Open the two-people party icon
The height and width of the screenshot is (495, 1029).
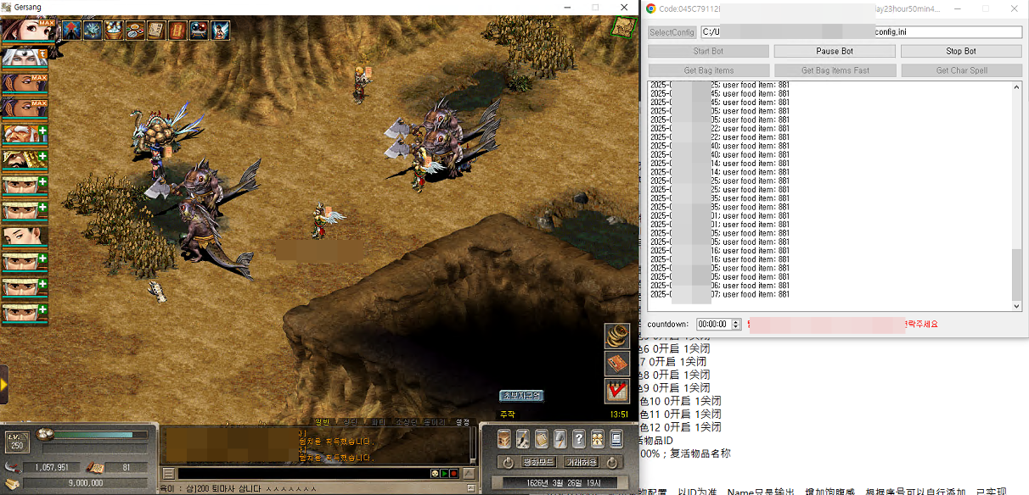click(598, 439)
